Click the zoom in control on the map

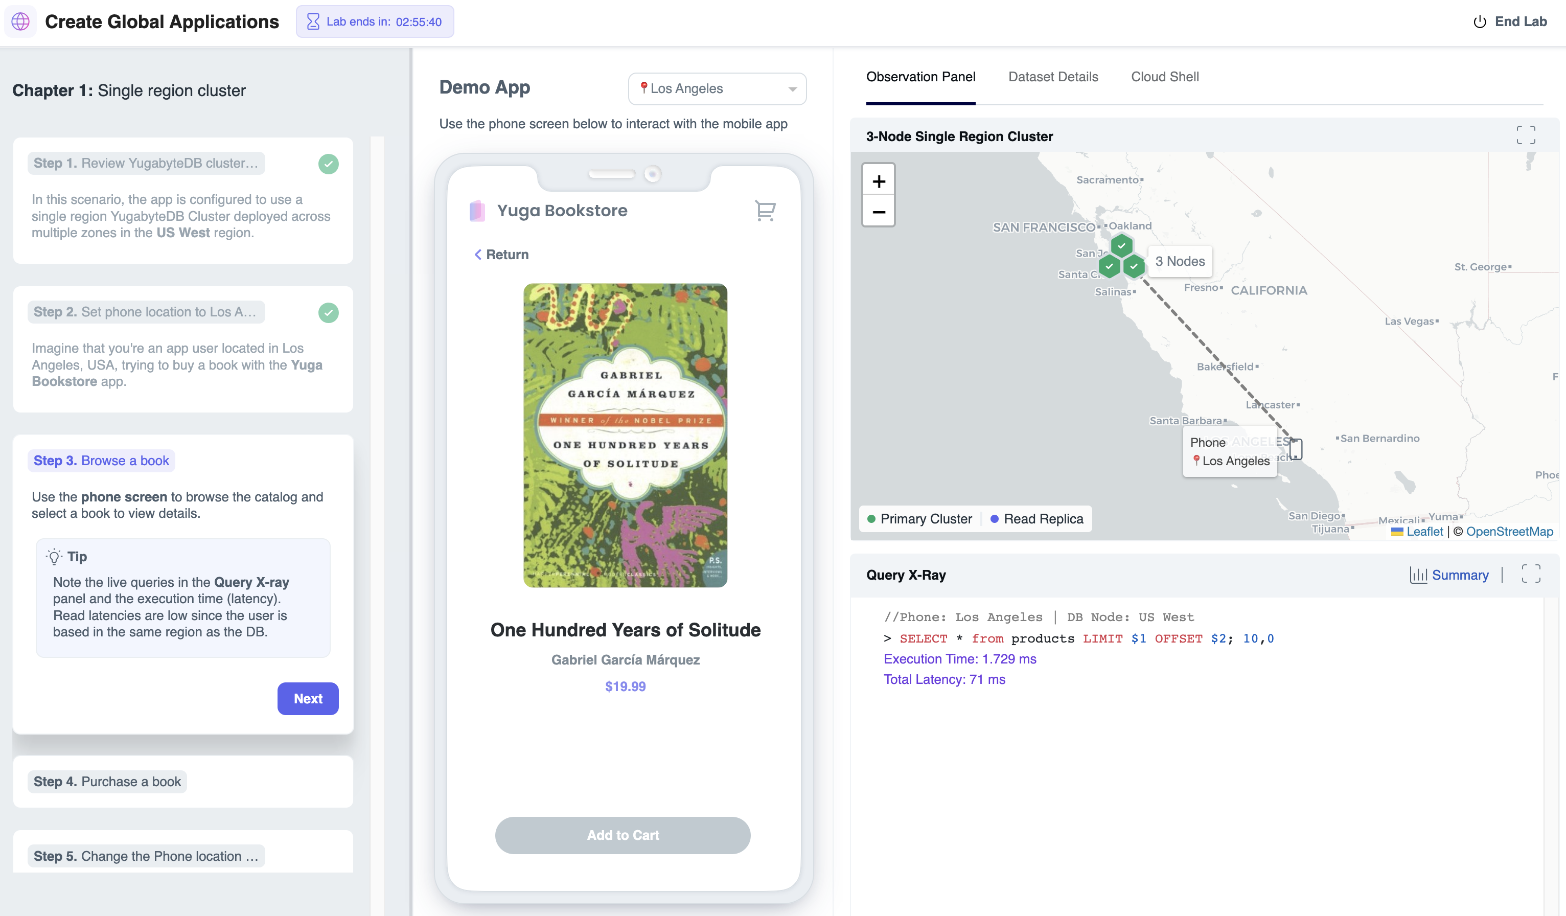click(878, 180)
